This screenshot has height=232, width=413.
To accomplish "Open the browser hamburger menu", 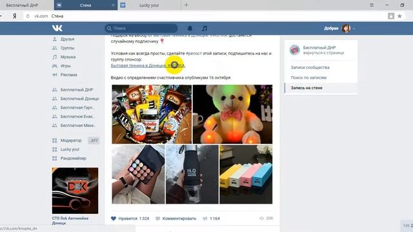I will click(x=372, y=5).
